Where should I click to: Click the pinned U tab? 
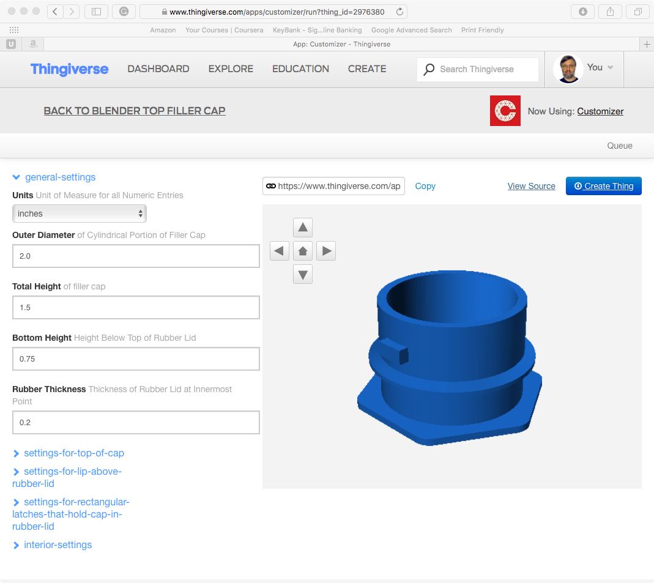pos(11,44)
